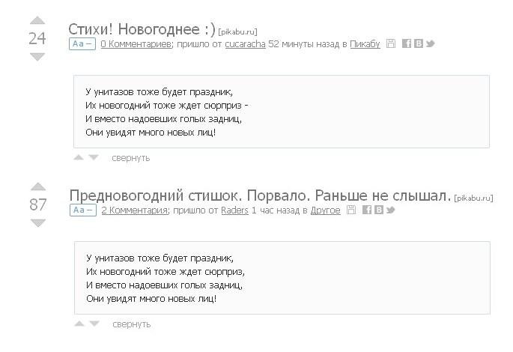This screenshot has height=352, width=513.
Task: Open the author profile 'Raders'
Action: (x=234, y=210)
